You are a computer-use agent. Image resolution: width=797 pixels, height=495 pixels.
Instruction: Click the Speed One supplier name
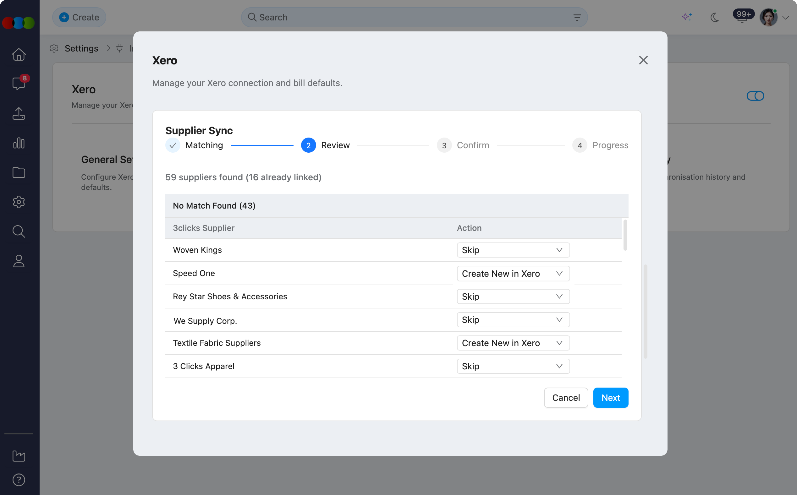194,273
